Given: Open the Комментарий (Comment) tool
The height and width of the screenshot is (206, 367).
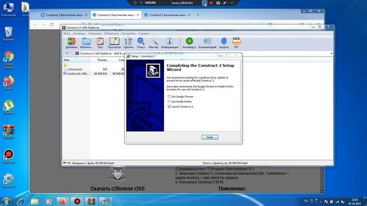Looking at the screenshot, I should (x=208, y=43).
